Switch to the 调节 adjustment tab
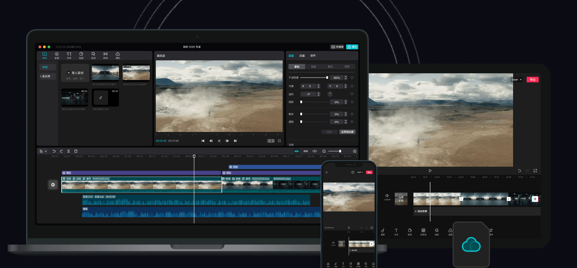This screenshot has width=577, height=268. (x=313, y=56)
